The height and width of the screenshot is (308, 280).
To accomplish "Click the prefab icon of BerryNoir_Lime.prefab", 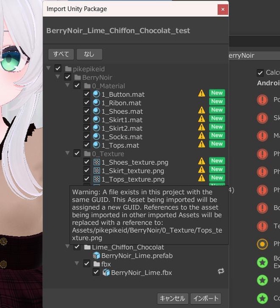I will click(96, 255).
